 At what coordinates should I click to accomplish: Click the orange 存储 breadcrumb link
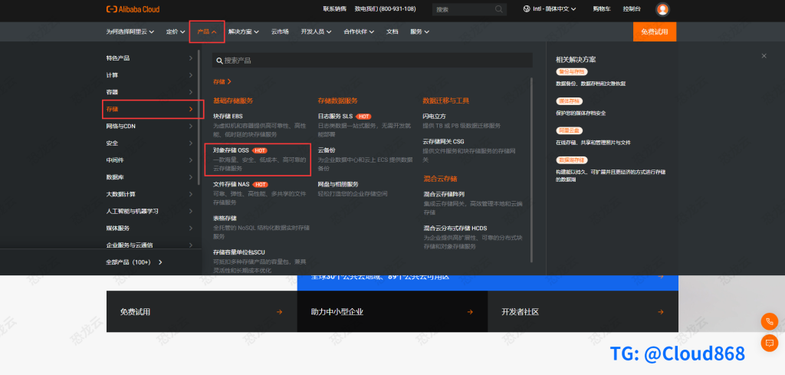(x=222, y=81)
